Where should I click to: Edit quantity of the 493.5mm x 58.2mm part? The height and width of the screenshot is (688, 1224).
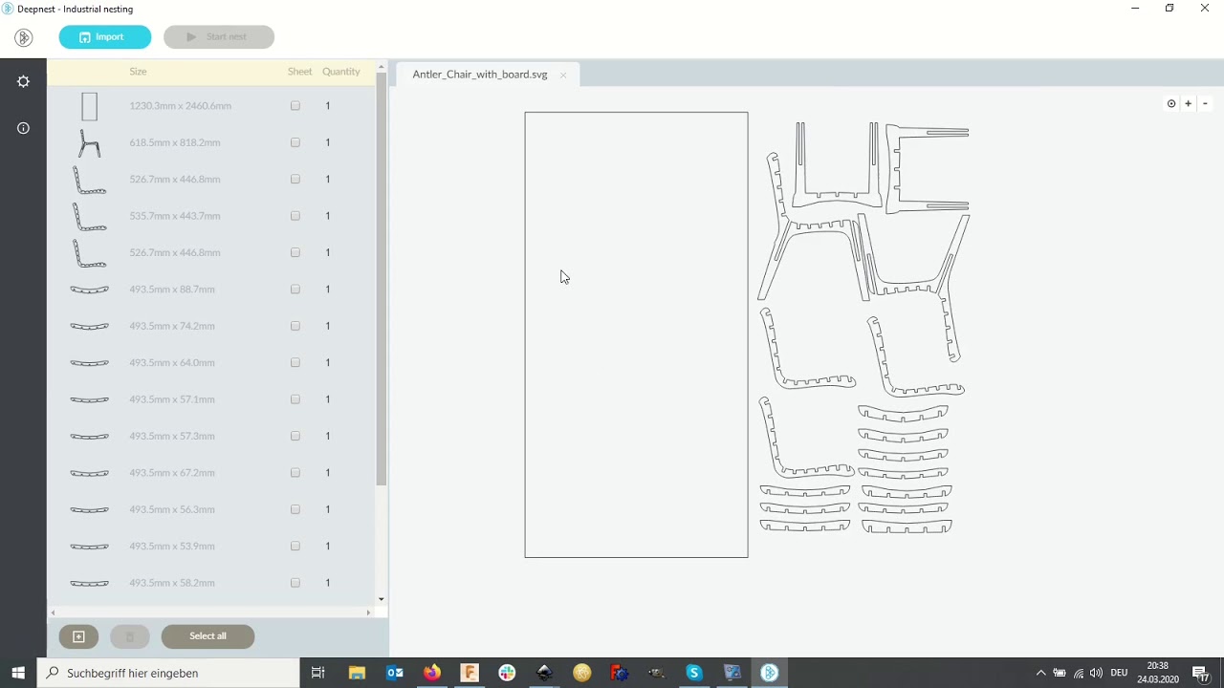[x=327, y=583]
